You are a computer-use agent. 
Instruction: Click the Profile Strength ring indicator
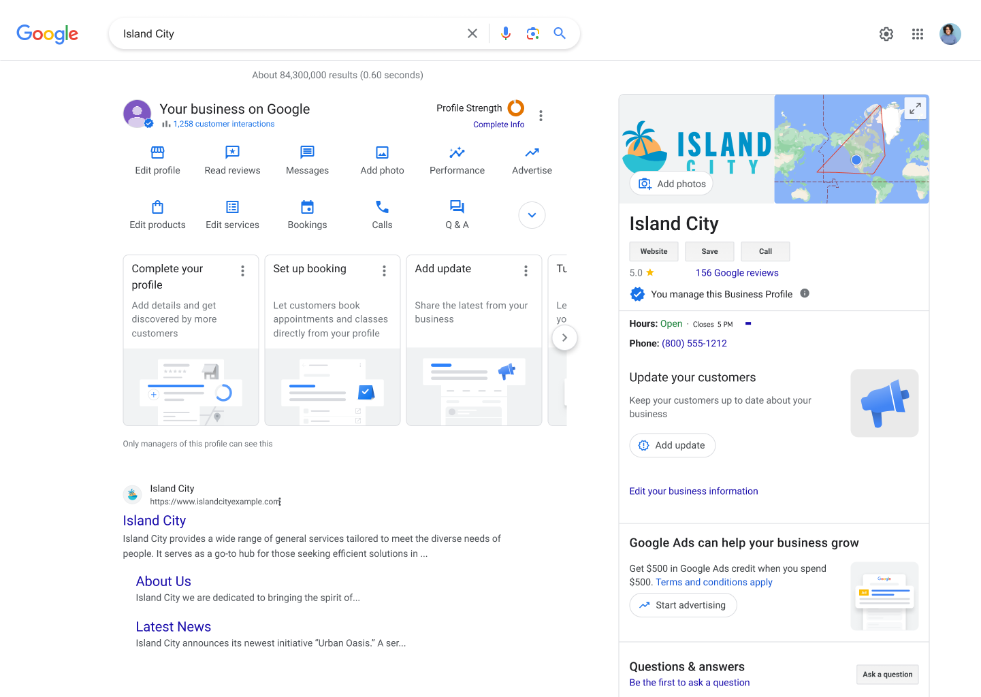(516, 108)
